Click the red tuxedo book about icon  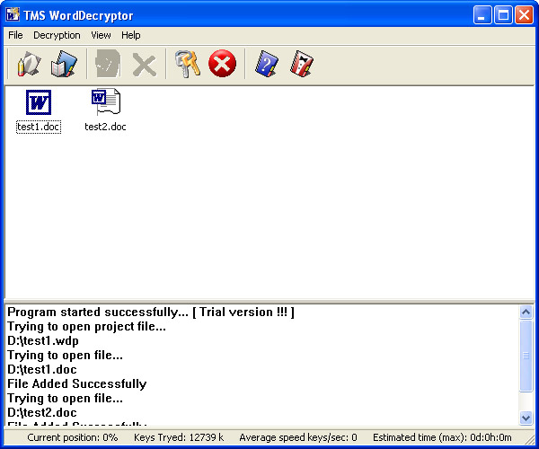(302, 64)
